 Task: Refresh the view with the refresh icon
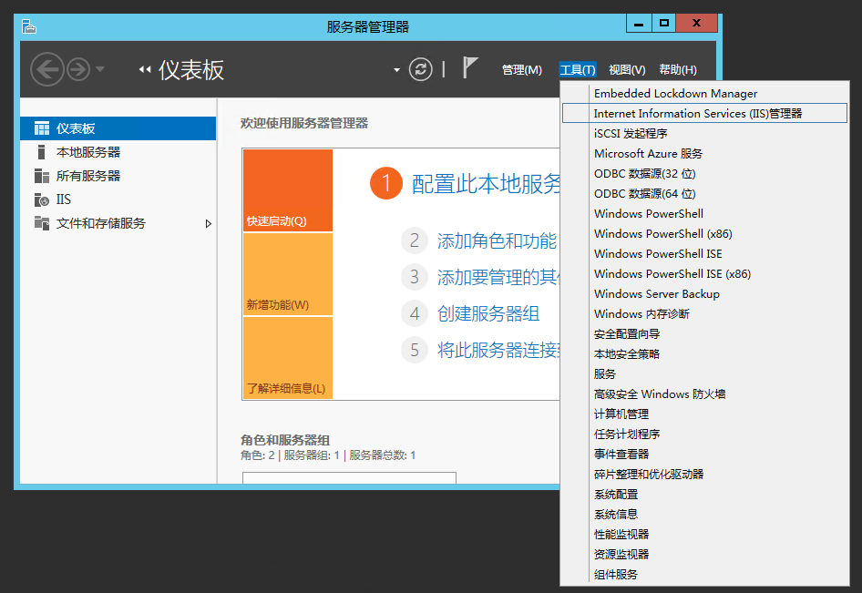coord(419,69)
